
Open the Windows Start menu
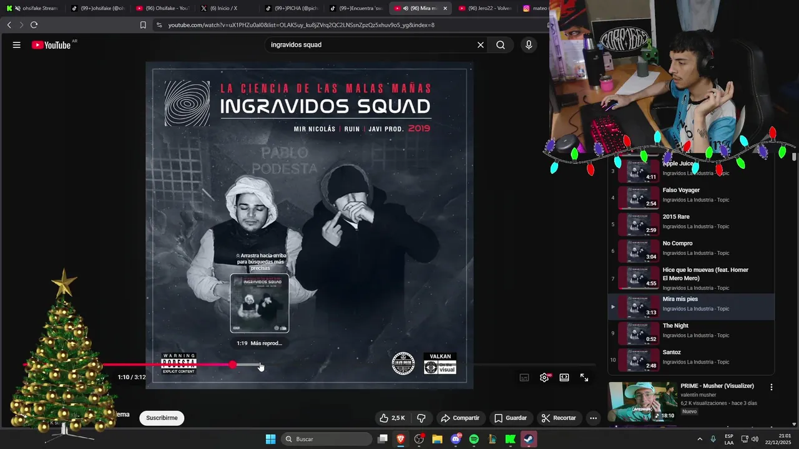coord(270,439)
